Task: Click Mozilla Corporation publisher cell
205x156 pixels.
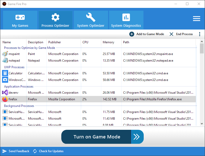Action: click(62, 99)
